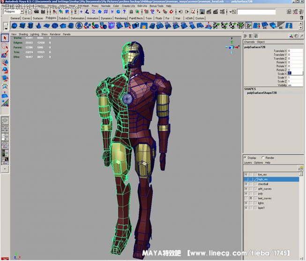Open the Channels menu in Channel Box
Image resolution: width=306 pixels, height=261 pixels.
click(x=249, y=42)
